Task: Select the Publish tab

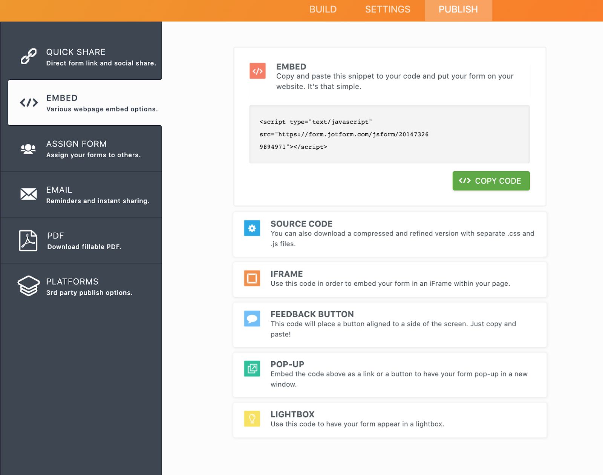Action: point(458,10)
